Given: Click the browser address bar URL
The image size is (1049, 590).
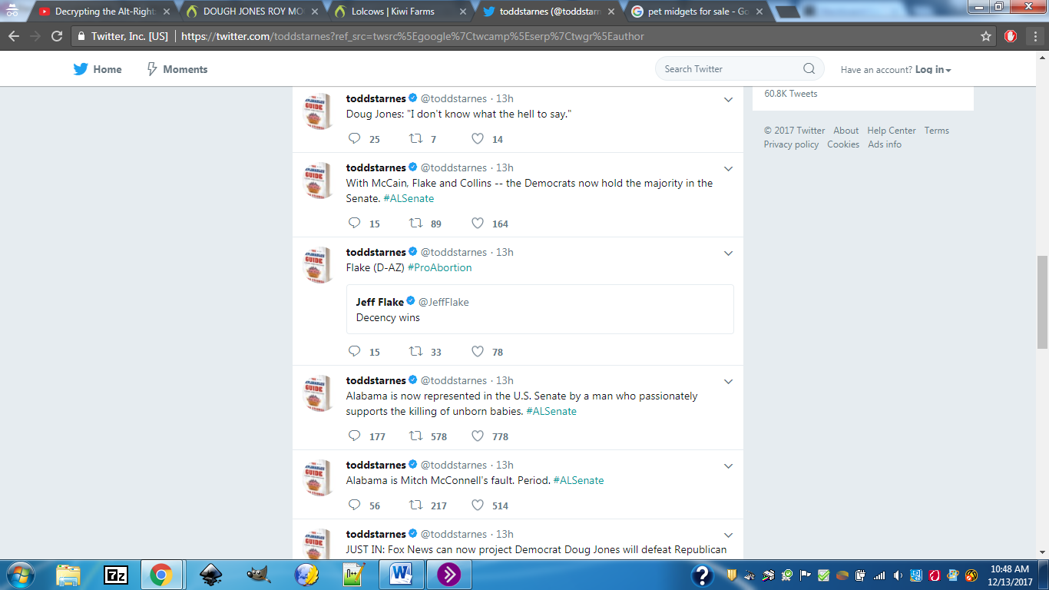Looking at the screenshot, I should [412, 36].
